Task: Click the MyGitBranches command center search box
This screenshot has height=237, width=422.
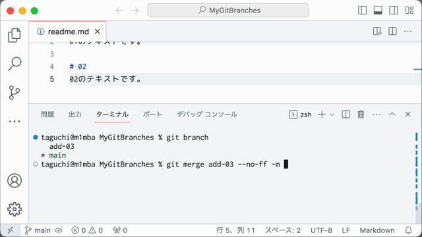Action: click(228, 11)
